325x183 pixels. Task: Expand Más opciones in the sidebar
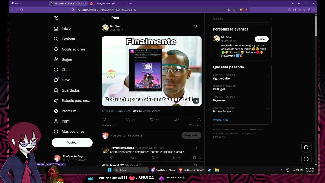click(69, 131)
